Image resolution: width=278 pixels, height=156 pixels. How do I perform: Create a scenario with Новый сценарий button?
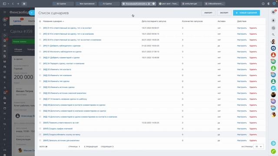(246, 13)
